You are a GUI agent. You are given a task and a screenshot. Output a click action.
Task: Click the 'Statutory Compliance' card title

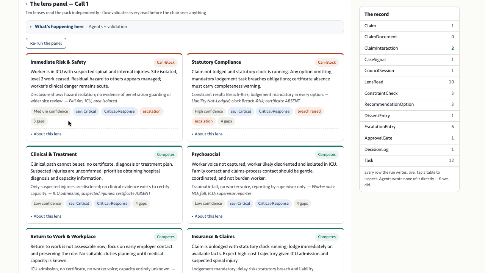[216, 62]
